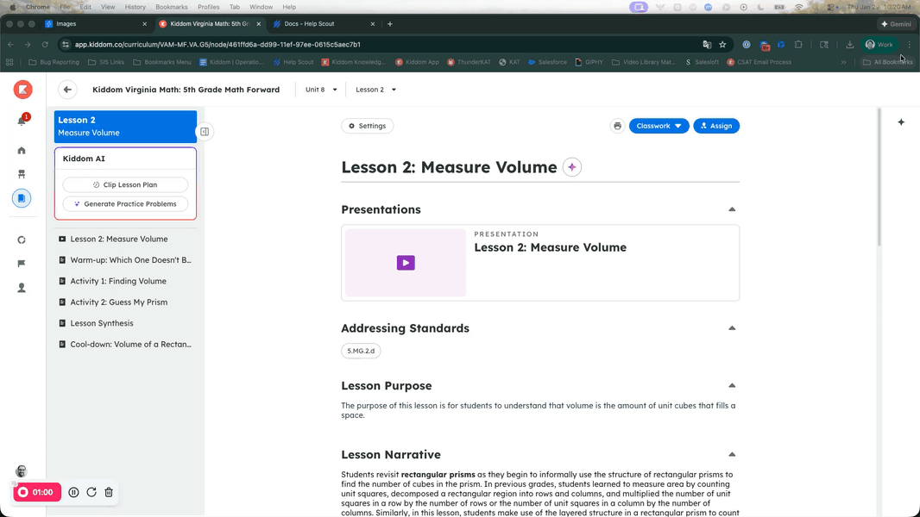Open the Bug Reporting bookmarks folder

54,62
